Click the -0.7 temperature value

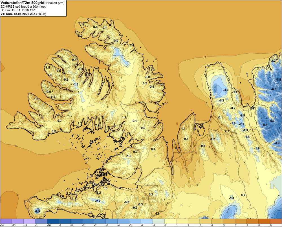coord(233,108)
